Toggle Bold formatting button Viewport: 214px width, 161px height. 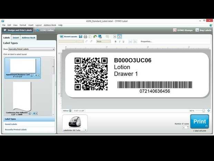tap(116, 42)
